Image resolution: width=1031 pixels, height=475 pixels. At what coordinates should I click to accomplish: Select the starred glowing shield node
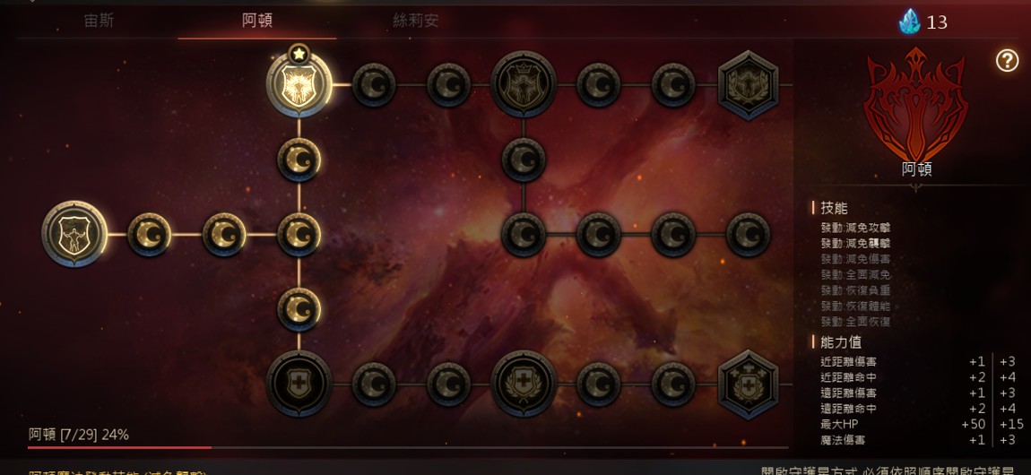299,85
